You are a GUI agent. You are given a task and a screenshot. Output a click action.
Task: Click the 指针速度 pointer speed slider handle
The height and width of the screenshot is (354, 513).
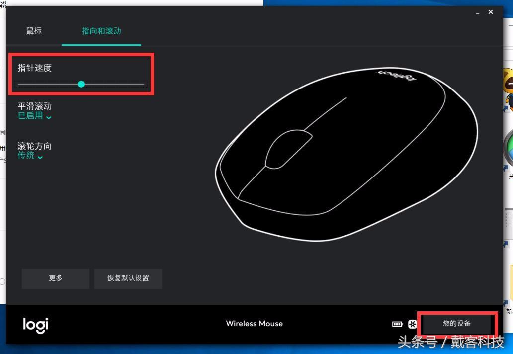81,84
